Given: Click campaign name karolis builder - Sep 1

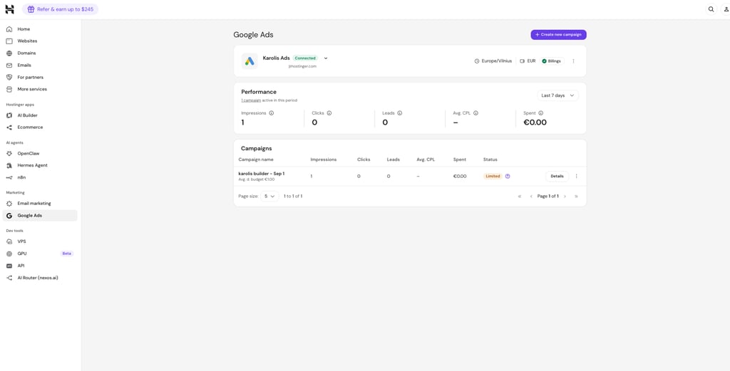Looking at the screenshot, I should click(262, 174).
